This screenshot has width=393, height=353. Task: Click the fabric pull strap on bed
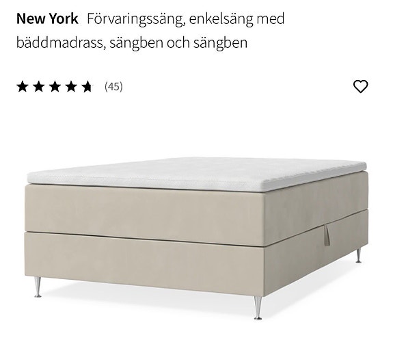tap(327, 235)
